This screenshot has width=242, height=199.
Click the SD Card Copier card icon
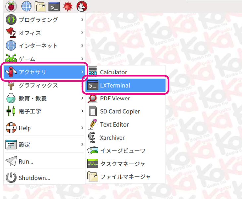[x=93, y=111]
